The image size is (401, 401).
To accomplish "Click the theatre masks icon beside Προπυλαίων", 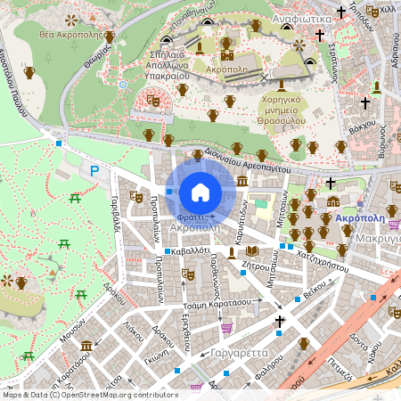I will (136, 197).
